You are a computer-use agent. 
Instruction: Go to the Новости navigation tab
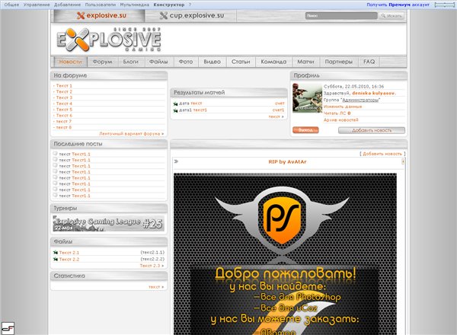click(70, 62)
